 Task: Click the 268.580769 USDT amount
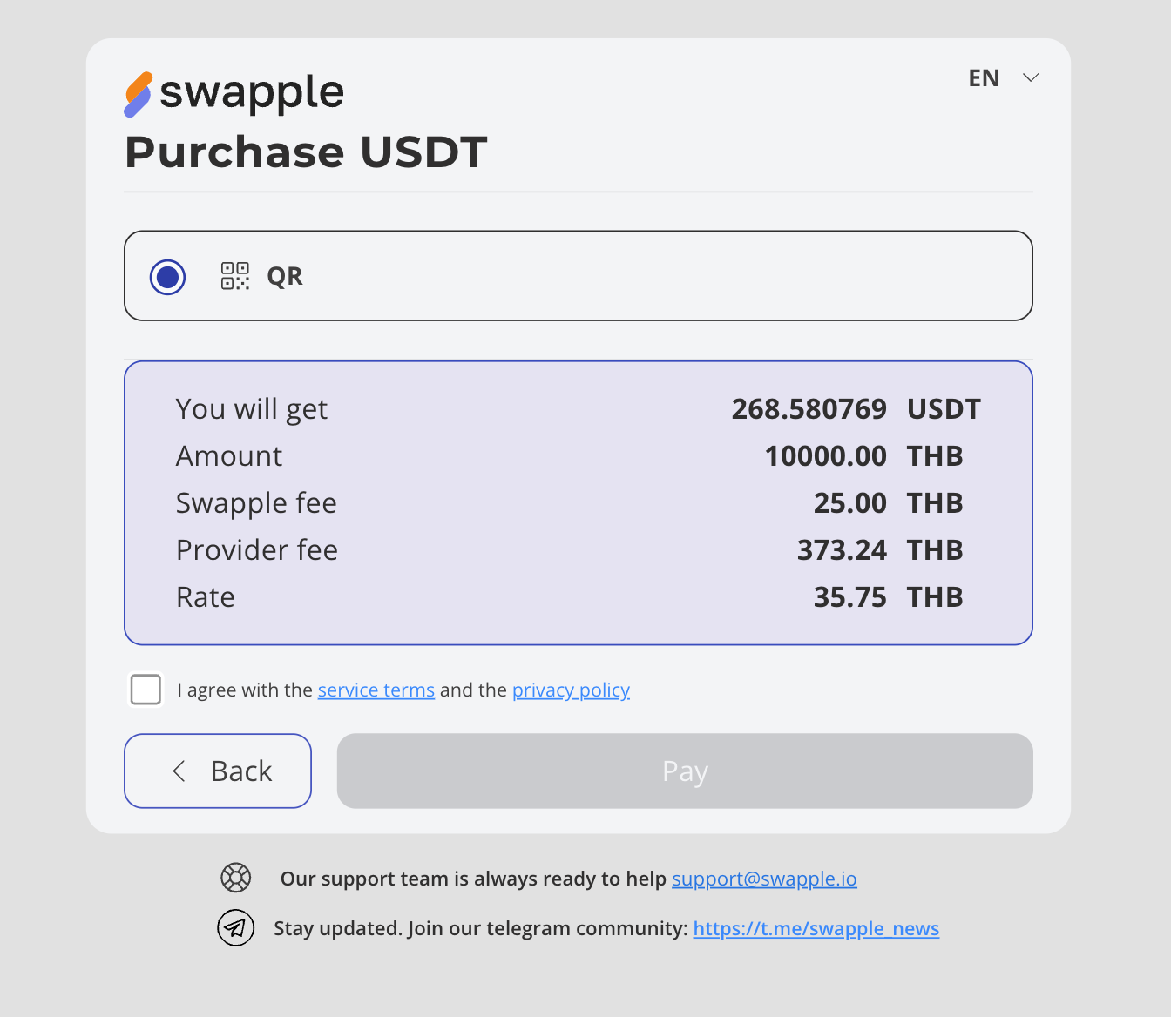809,409
